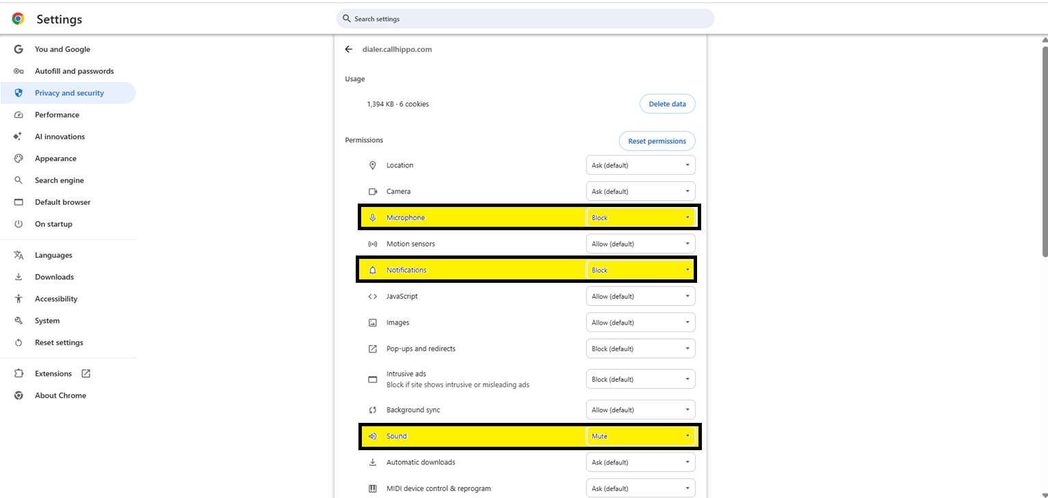Viewport: 1048px width, 498px height.
Task: Click the Permissions heading text
Action: click(x=364, y=140)
